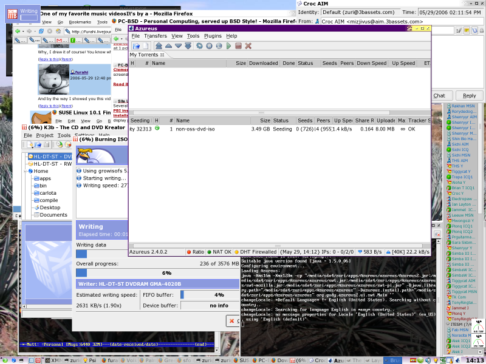Start the torrent with the green play icon
Screen dimensions: 486x364
click(228, 45)
